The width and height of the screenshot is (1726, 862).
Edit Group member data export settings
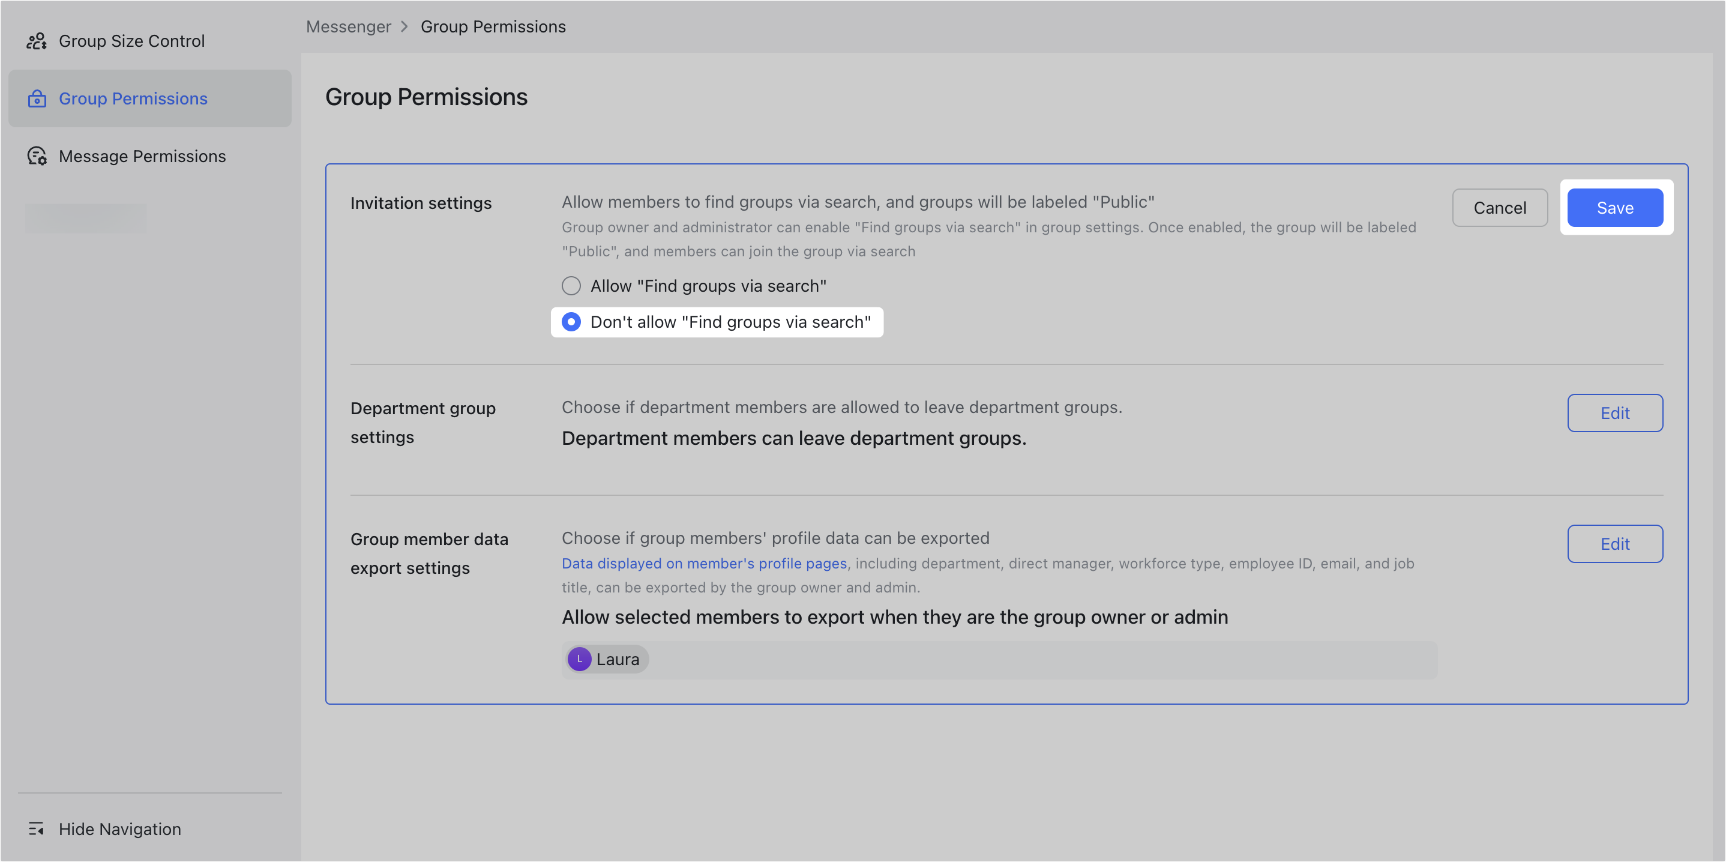coord(1615,544)
